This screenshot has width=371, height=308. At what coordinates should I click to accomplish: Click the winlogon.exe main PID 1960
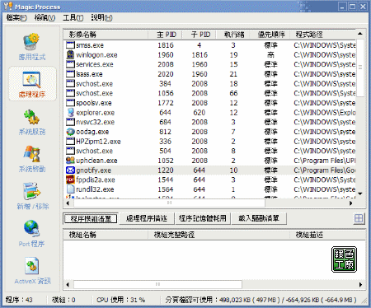[166, 55]
